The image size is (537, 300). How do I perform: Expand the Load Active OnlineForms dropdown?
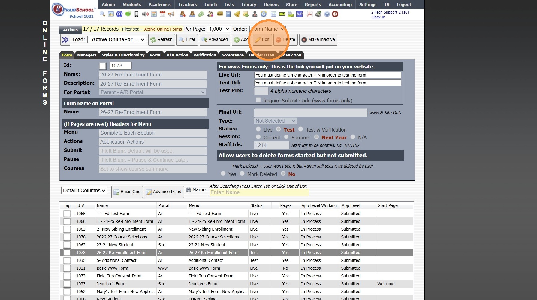[x=117, y=40]
